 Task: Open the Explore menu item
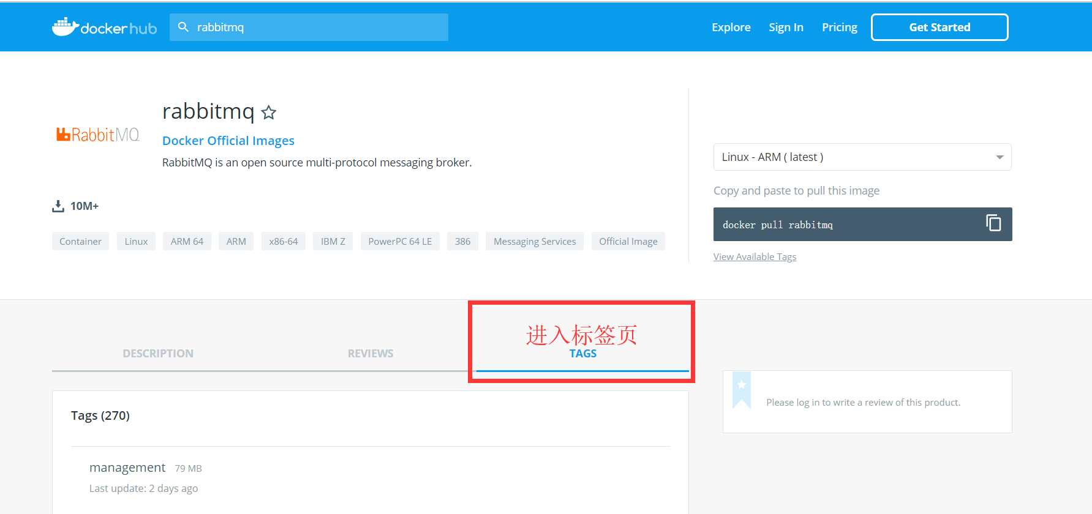click(731, 28)
